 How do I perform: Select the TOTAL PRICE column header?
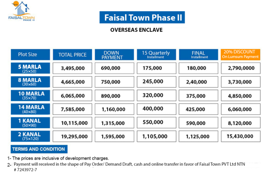coord(72,55)
